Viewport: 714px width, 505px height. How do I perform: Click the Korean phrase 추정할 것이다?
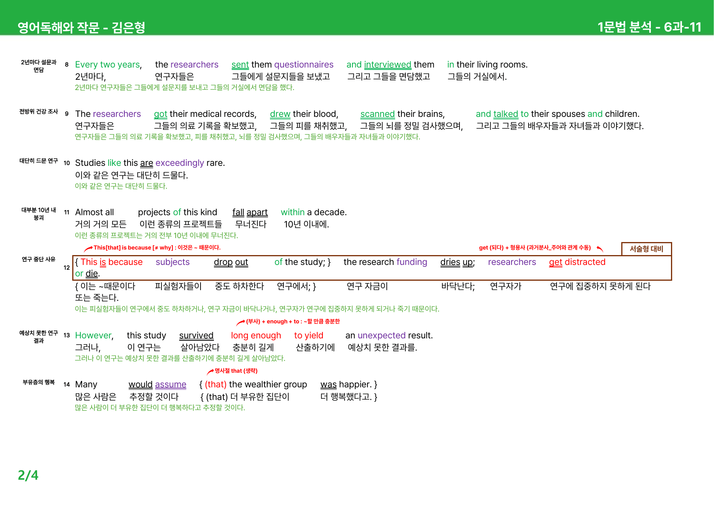[154, 397]
